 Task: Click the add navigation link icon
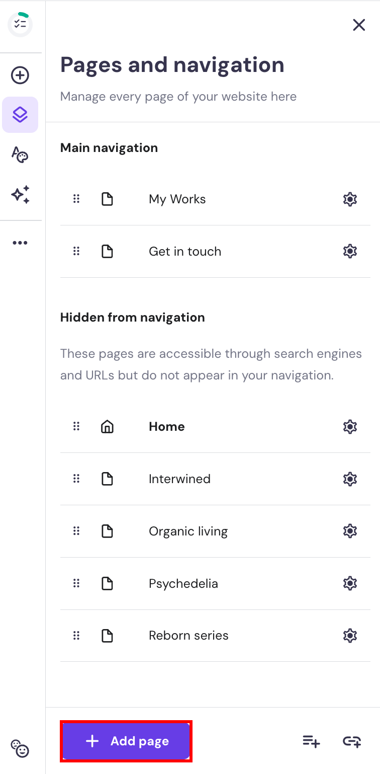[351, 741]
